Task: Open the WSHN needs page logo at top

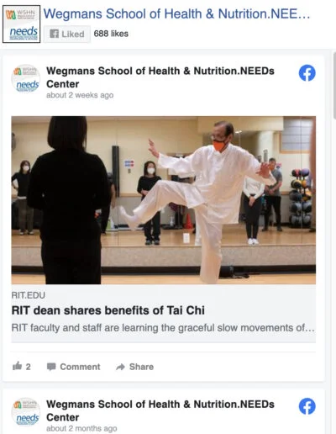Action: (x=22, y=24)
